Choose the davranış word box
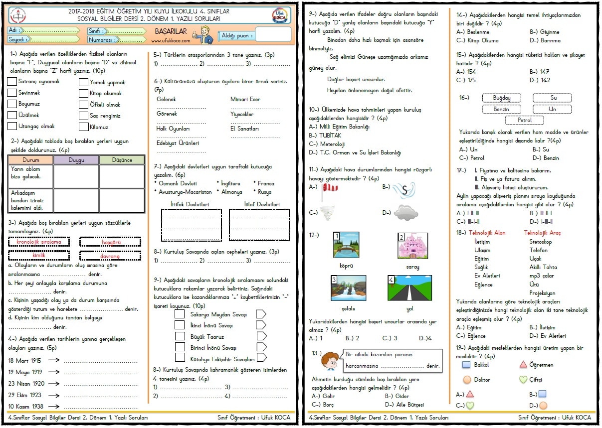Screen dimensions: 602x428 (110, 256)
